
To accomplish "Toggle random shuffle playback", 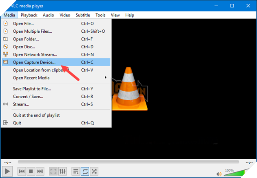I will pos(94,171).
